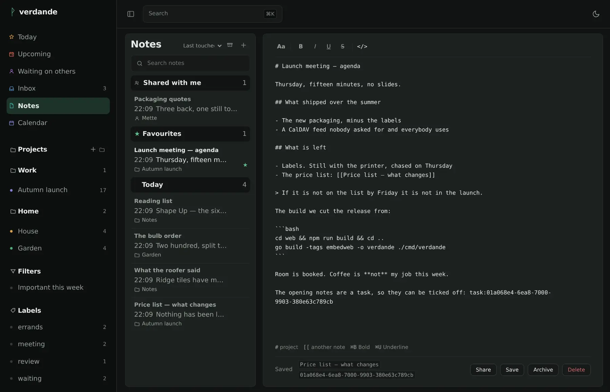Screen dimensions: 610x392
Task: Focus the global Search field
Action: [212, 14]
